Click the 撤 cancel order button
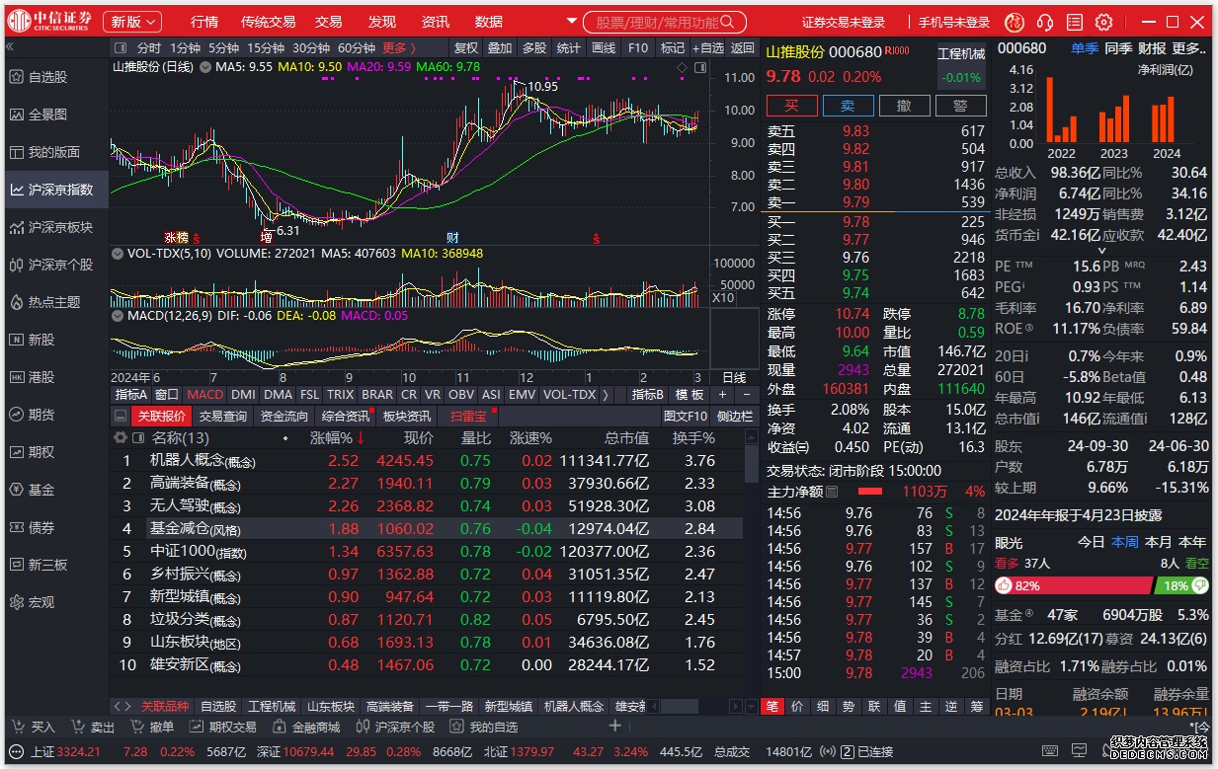Image resolution: width=1218 pixels, height=769 pixels. coord(904,106)
